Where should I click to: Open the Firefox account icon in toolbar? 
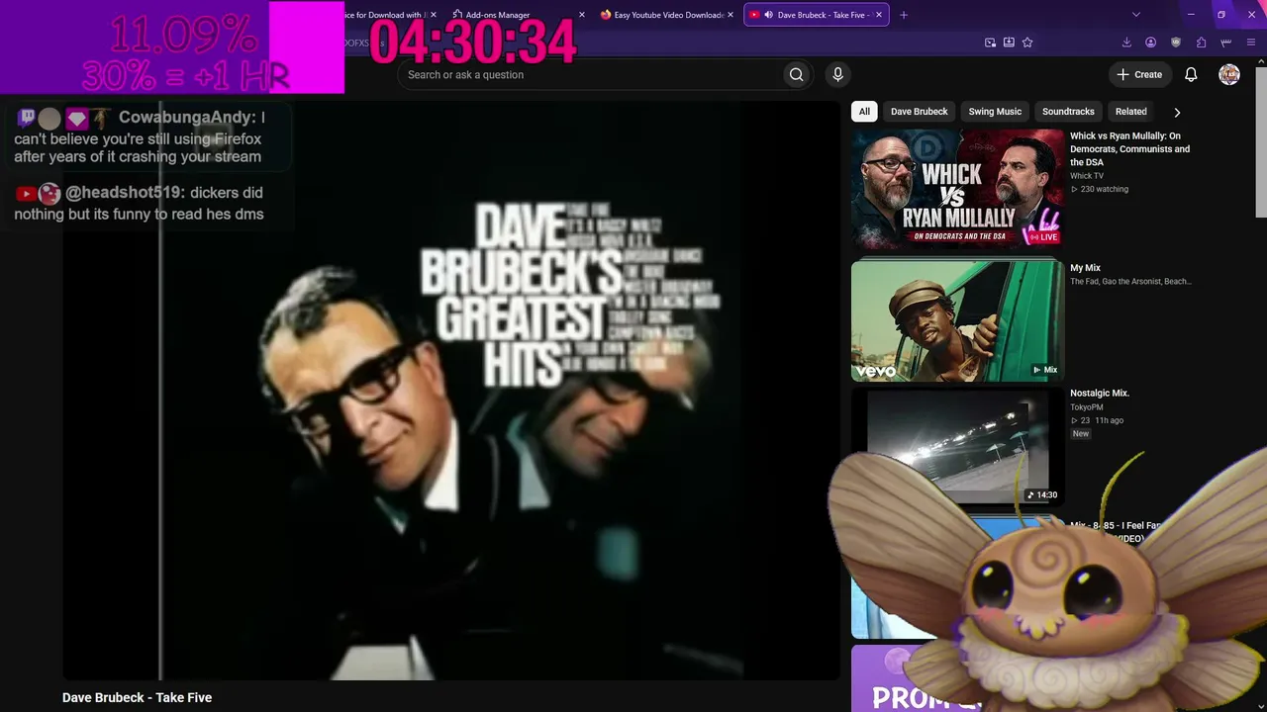1151,43
